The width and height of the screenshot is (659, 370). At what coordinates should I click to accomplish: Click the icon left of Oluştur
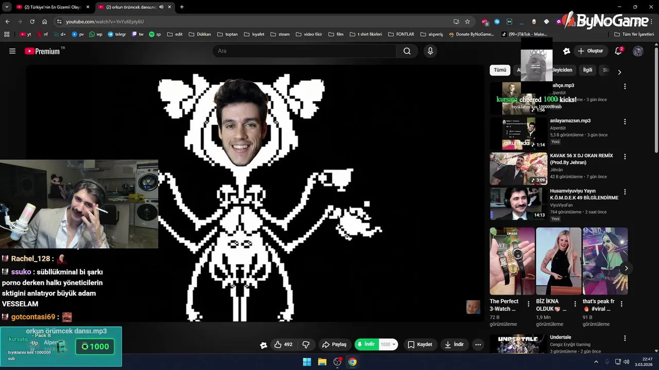point(566,51)
